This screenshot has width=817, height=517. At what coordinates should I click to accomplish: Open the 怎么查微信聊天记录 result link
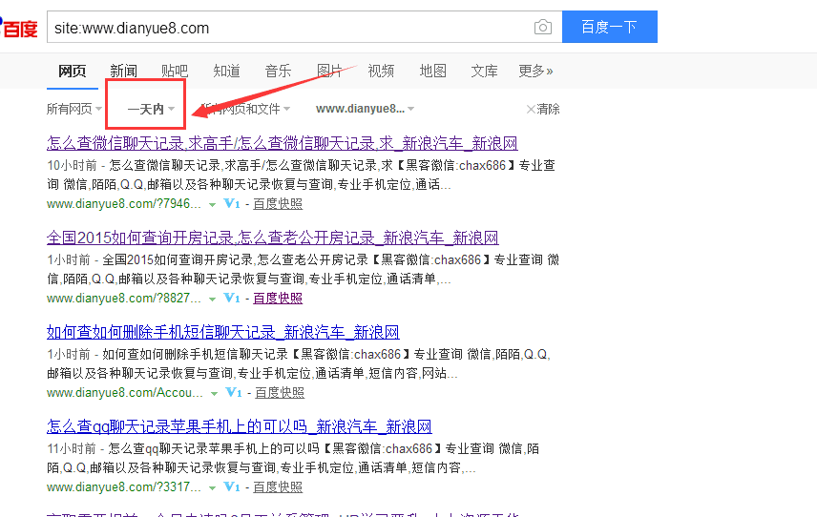[282, 144]
